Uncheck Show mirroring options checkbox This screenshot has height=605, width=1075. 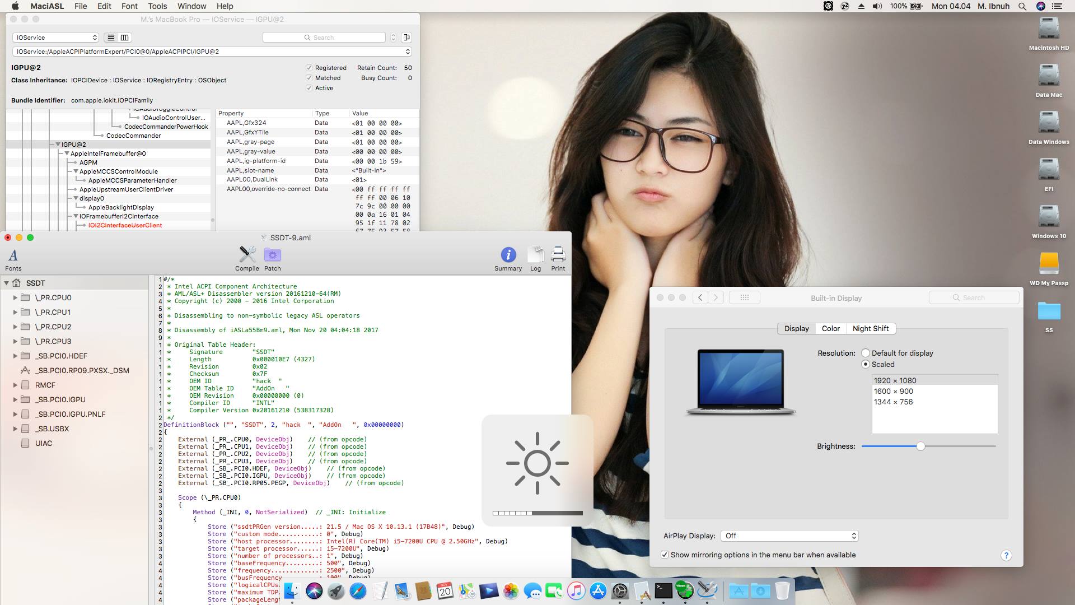pos(665,555)
